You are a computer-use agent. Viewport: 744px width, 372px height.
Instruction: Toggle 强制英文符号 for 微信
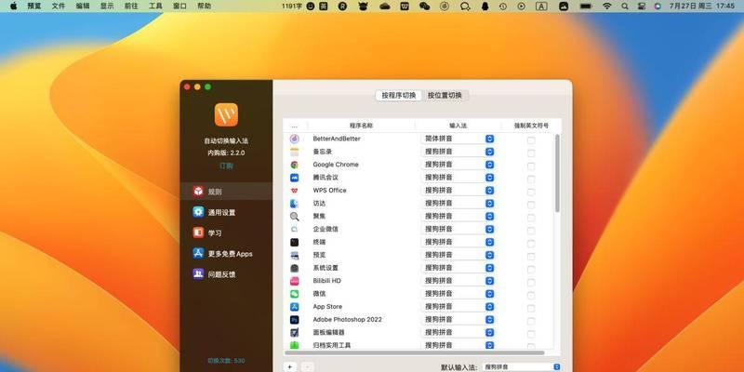point(531,296)
